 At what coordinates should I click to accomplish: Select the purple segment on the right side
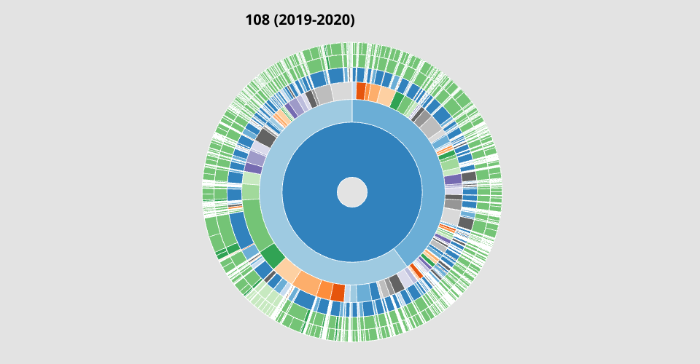pyautogui.click(x=453, y=179)
